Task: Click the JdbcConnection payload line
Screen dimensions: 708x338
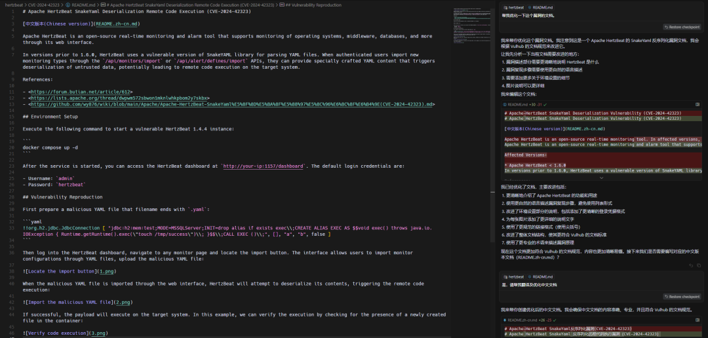Action: coord(227,231)
